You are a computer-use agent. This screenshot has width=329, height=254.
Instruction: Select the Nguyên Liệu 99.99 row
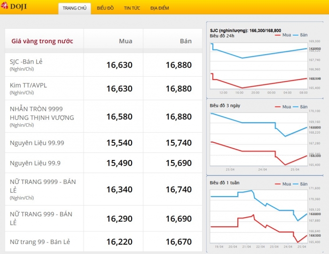103,143
